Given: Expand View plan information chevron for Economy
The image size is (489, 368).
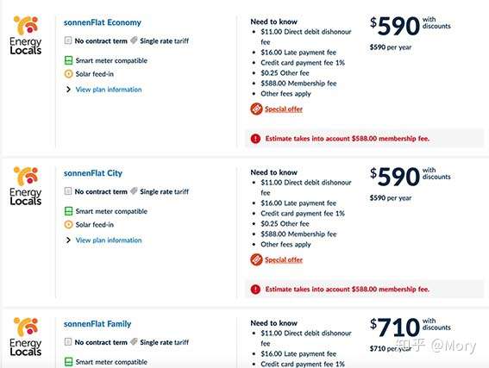Looking at the screenshot, I should click(x=68, y=90).
